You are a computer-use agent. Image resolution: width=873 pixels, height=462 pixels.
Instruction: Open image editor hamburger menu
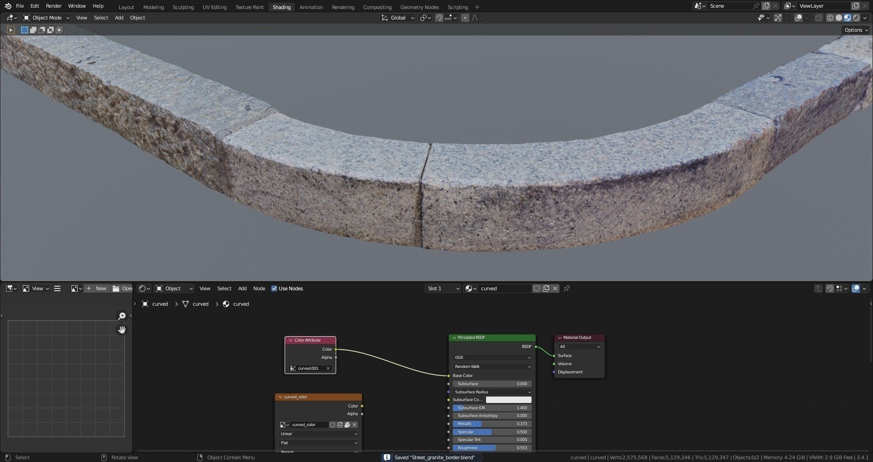point(57,288)
